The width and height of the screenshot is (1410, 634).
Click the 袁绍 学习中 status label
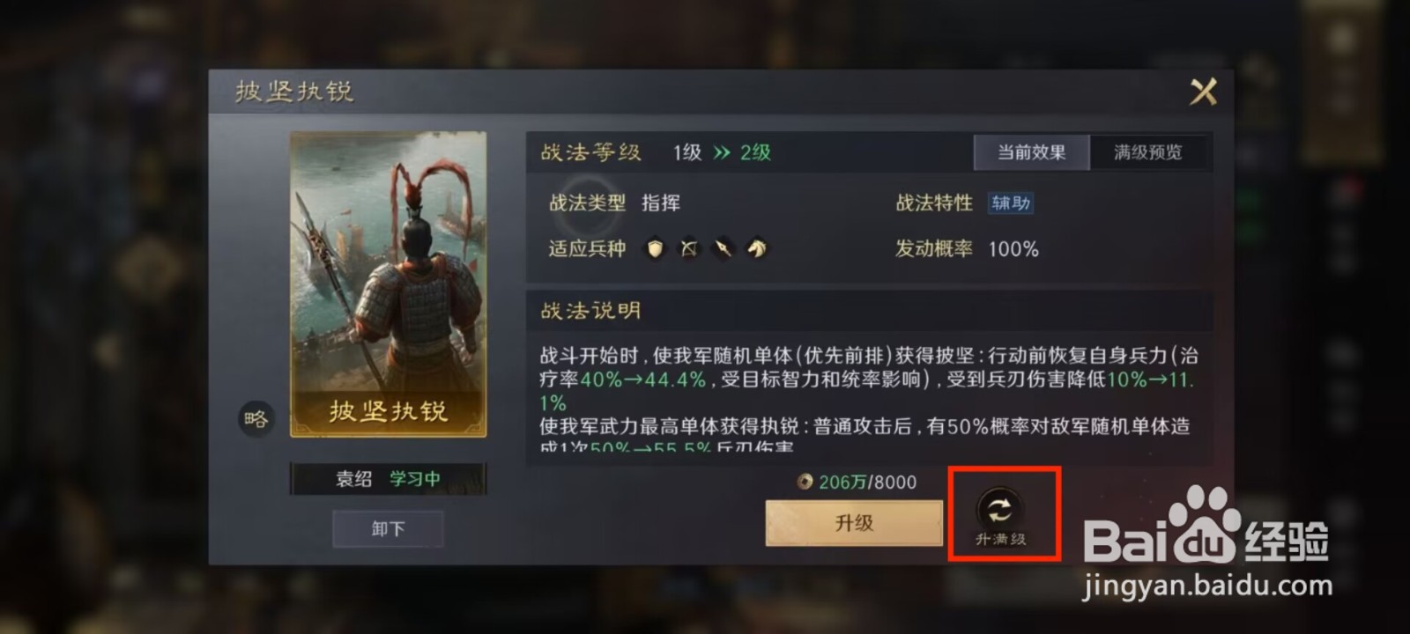coord(389,479)
